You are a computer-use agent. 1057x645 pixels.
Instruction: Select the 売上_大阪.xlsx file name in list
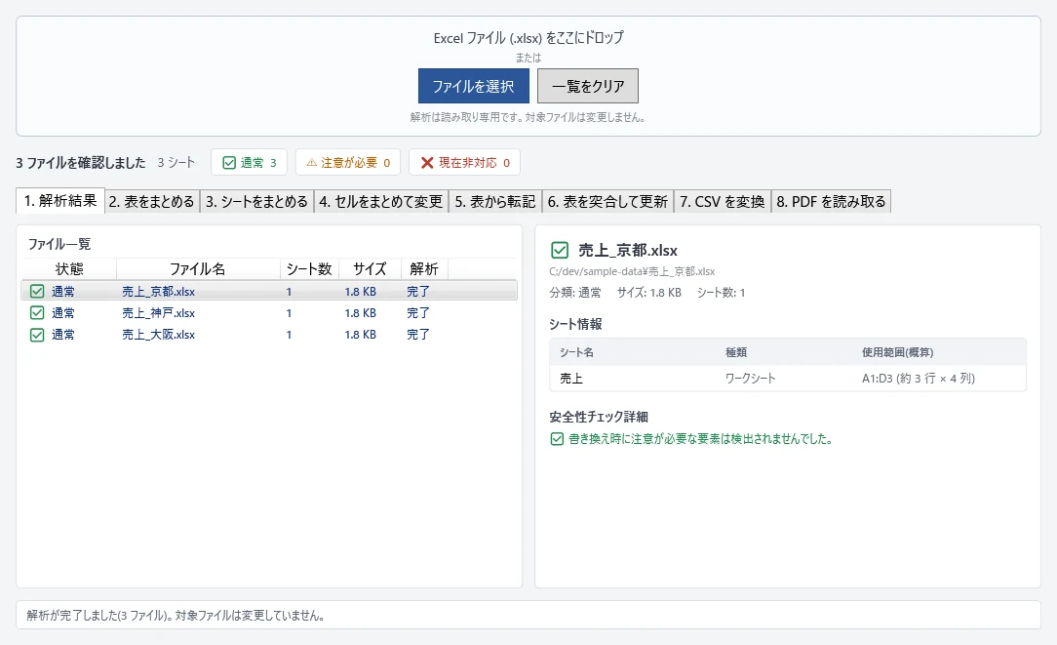[158, 335]
